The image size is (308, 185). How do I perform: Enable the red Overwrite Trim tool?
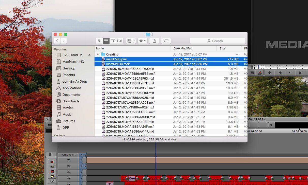(52, 172)
